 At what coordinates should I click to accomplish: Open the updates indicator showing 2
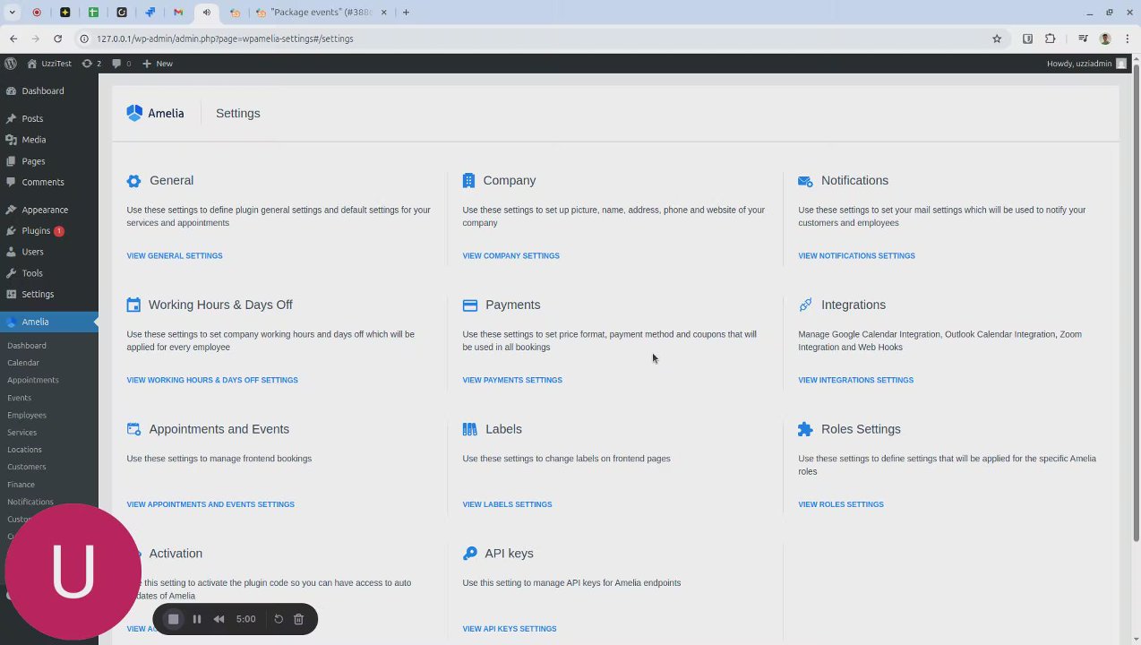91,64
